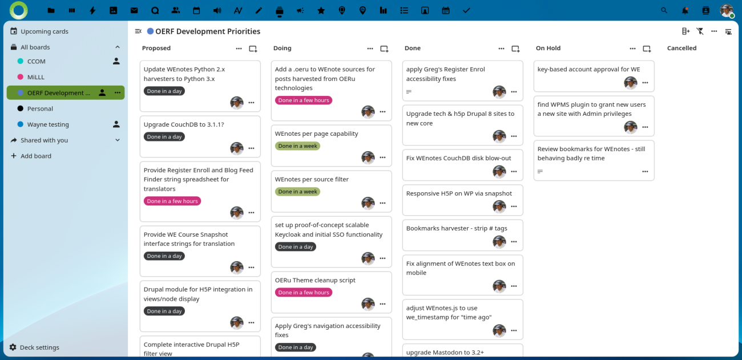Screen dimensions: 742x360
Task: Open the Notes pencil icon
Action: tap(259, 10)
